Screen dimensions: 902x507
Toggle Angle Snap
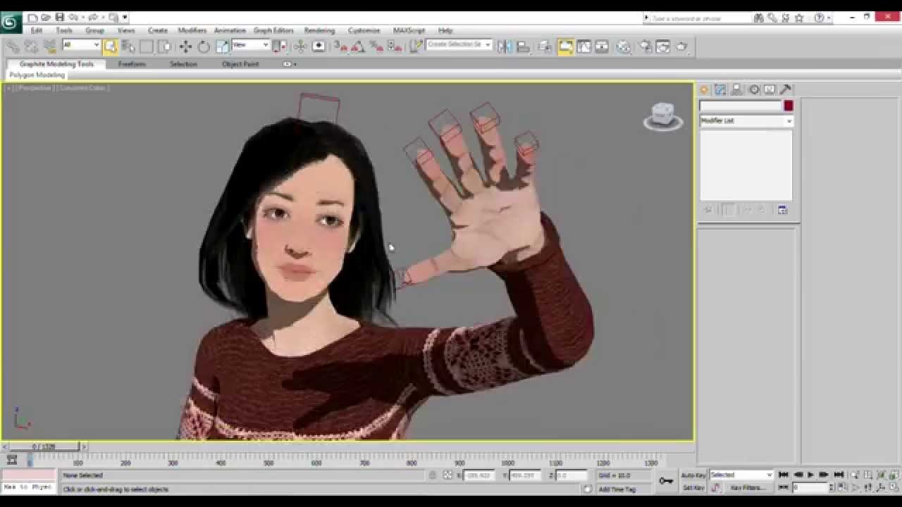pos(358,46)
